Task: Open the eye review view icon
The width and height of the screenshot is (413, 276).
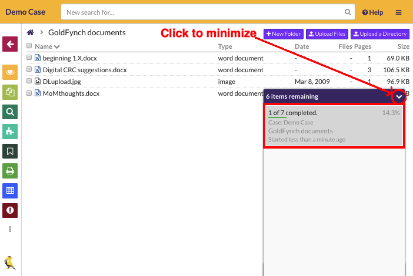Action: pyautogui.click(x=10, y=72)
